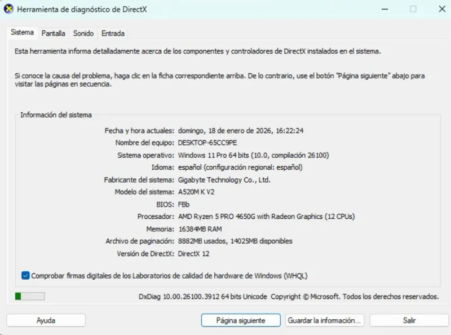Click the Salir button

tap(409, 320)
